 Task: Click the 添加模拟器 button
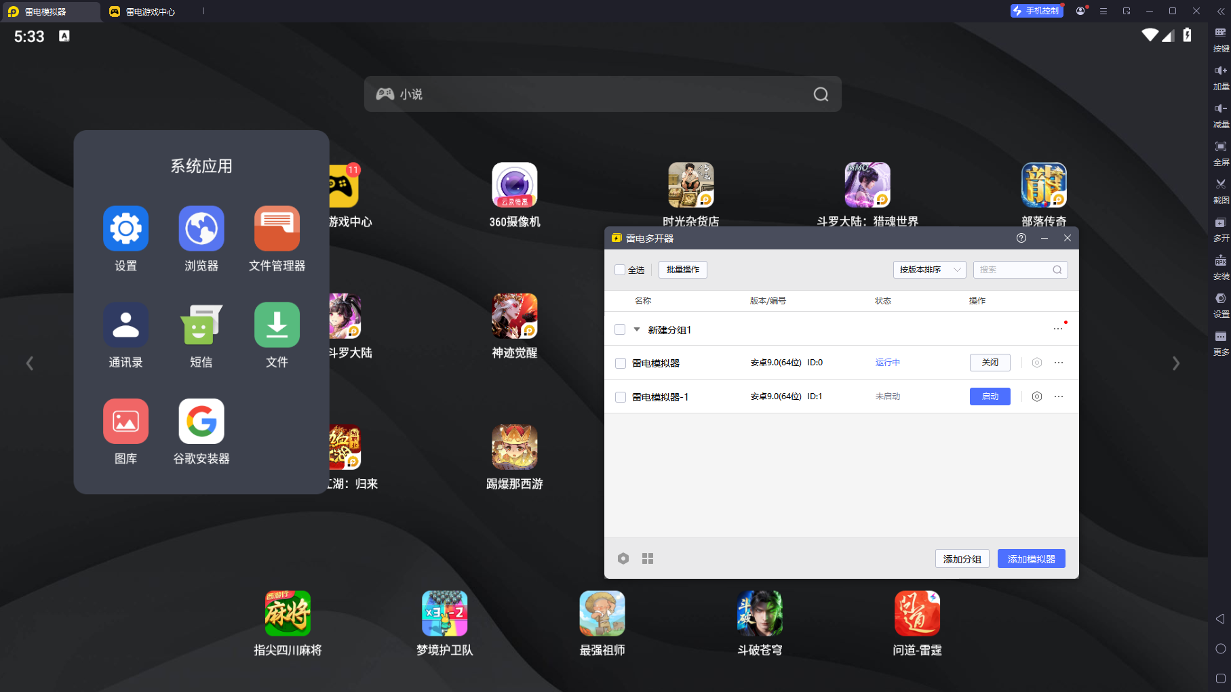coord(1032,558)
